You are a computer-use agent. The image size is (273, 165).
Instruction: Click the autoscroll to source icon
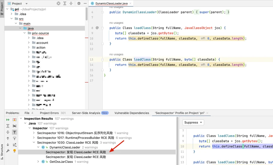(14, 139)
